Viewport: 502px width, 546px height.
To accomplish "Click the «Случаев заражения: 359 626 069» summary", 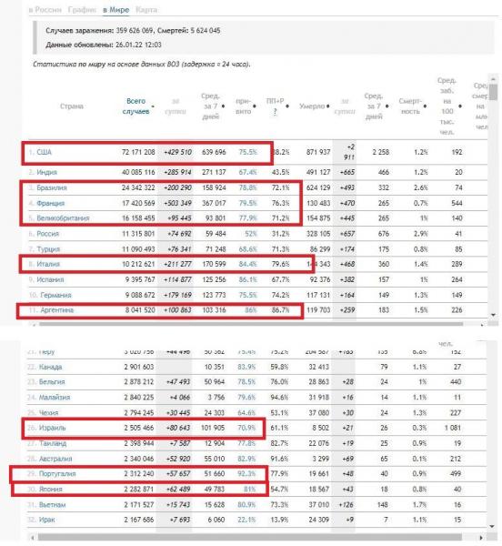I will [x=99, y=31].
